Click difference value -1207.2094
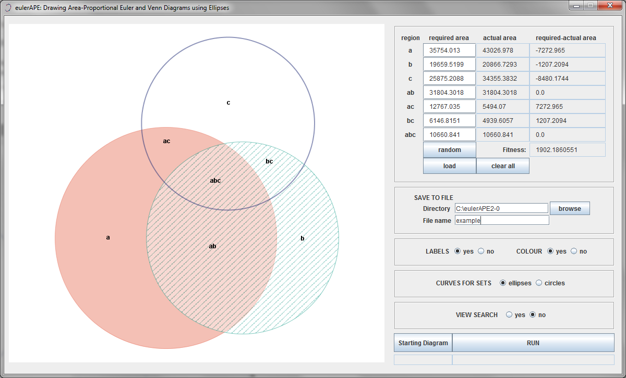 [x=568, y=65]
